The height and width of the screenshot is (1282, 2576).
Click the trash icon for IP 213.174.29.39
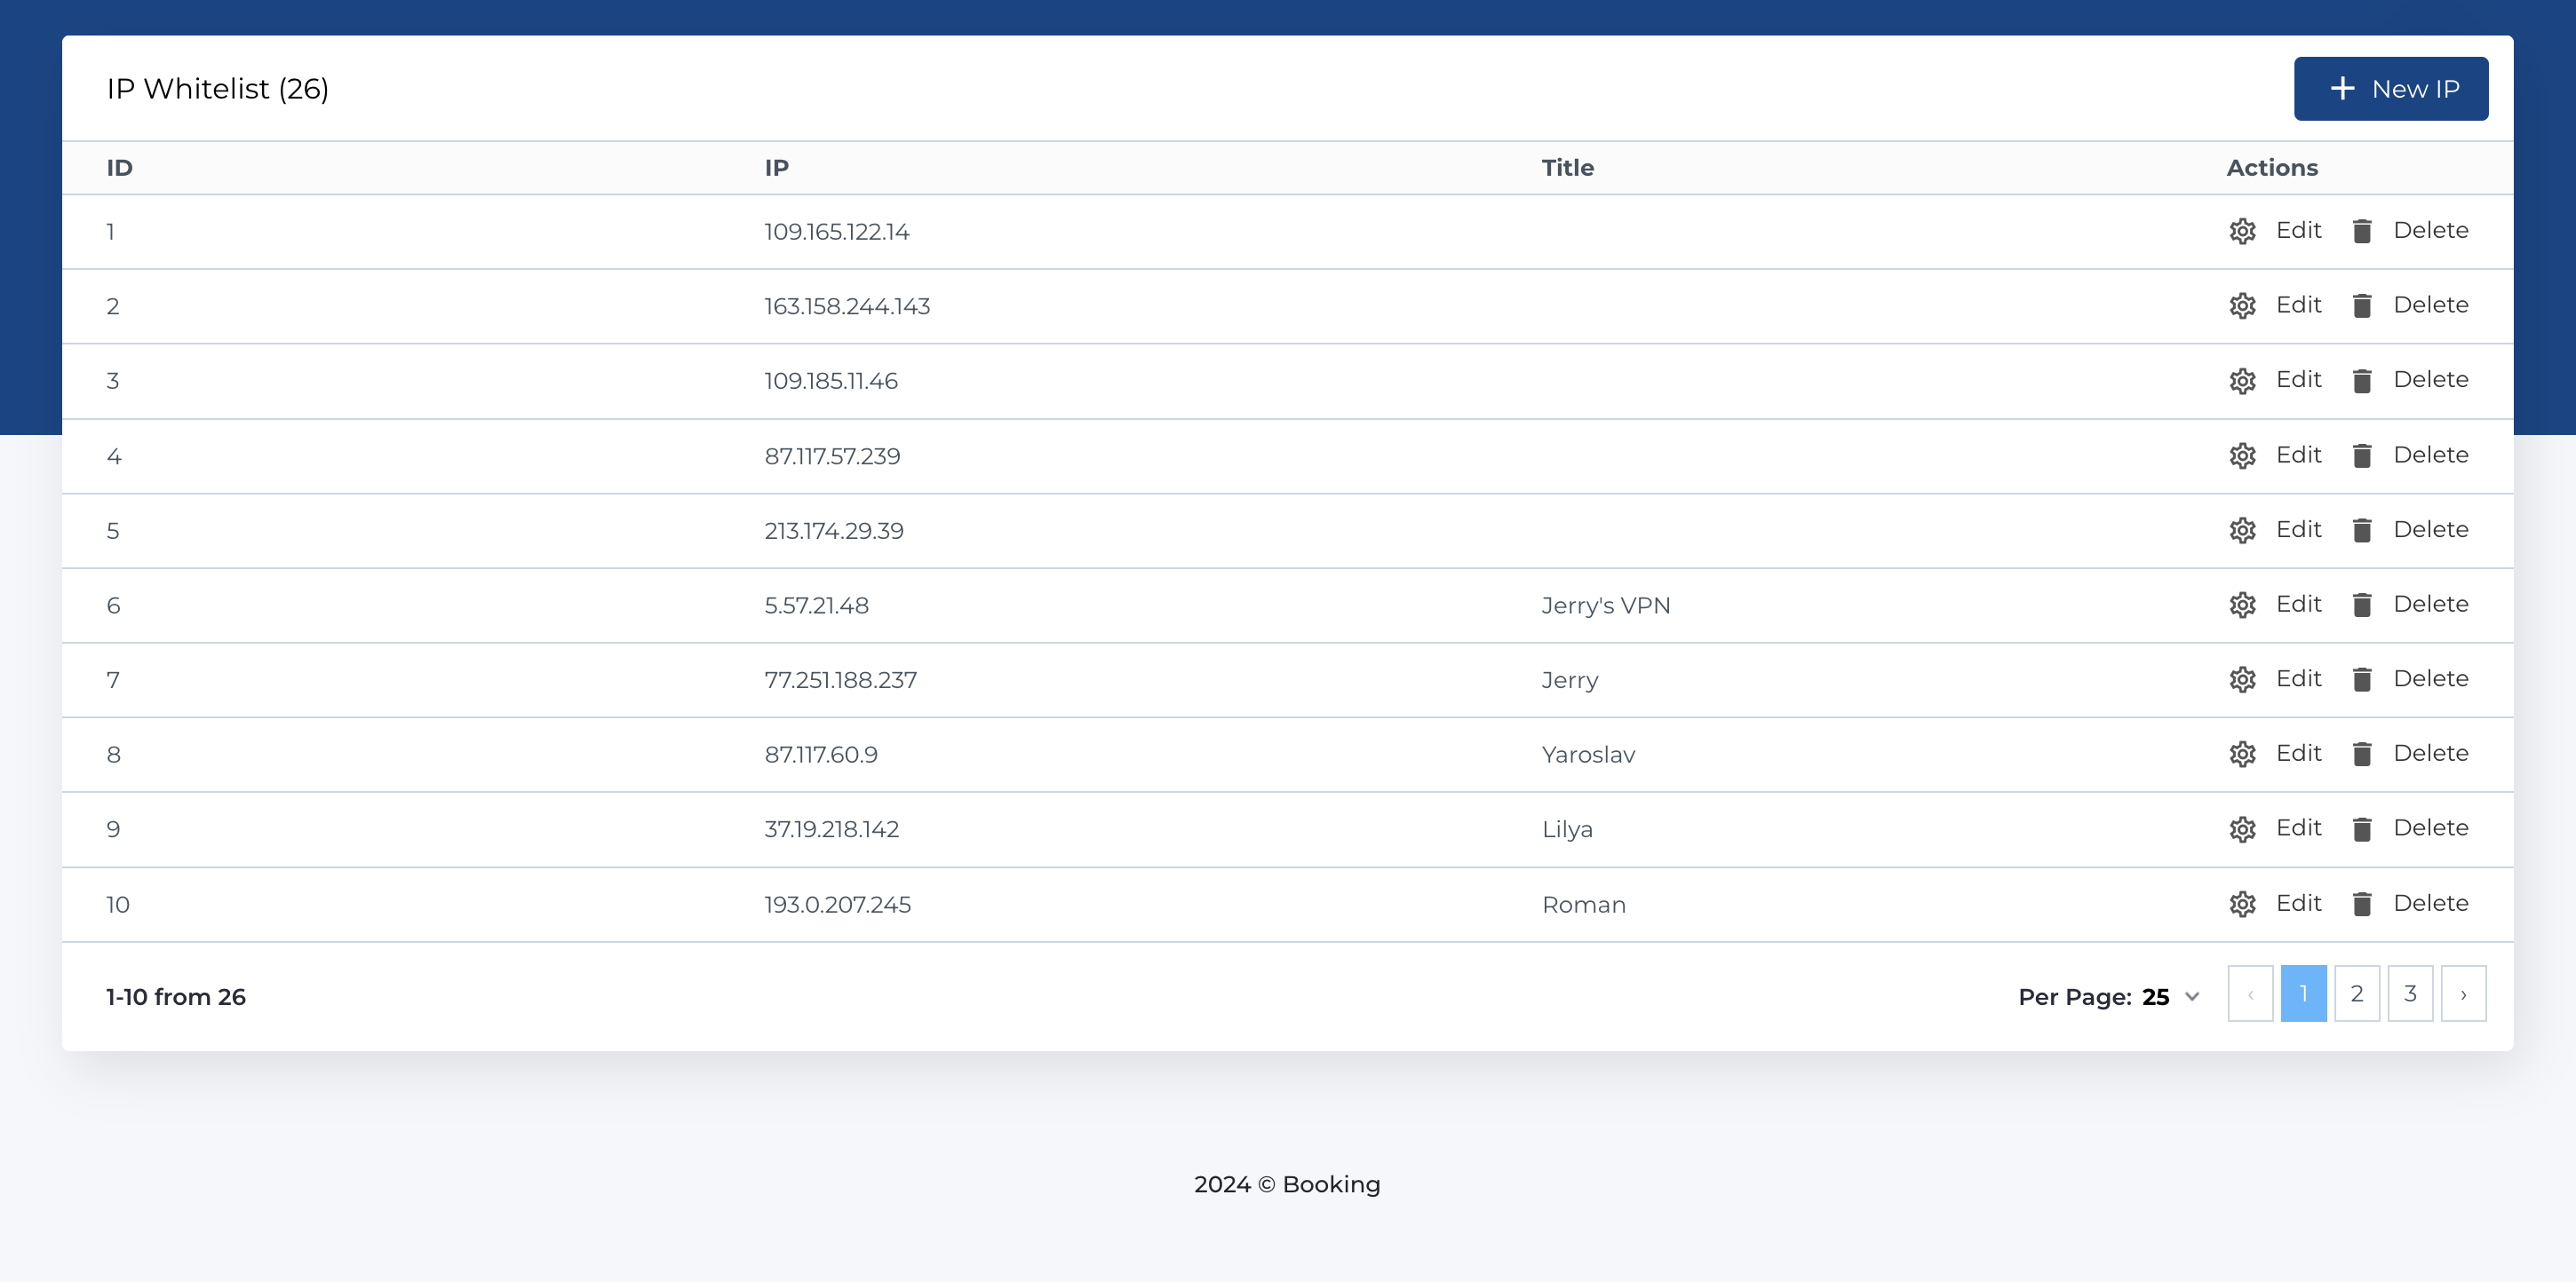pos(2364,530)
